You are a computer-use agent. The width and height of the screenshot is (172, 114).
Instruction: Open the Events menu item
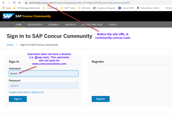pyautogui.click(x=112, y=25)
